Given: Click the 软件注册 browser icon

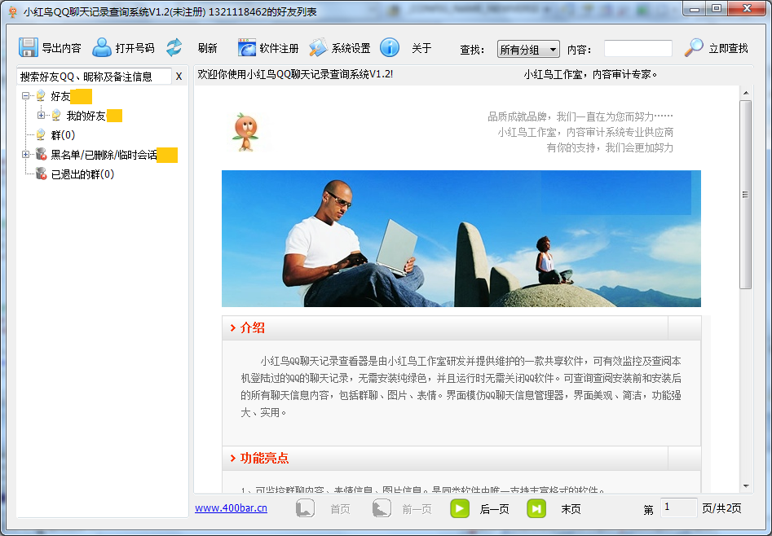Looking at the screenshot, I should pyautogui.click(x=247, y=48).
